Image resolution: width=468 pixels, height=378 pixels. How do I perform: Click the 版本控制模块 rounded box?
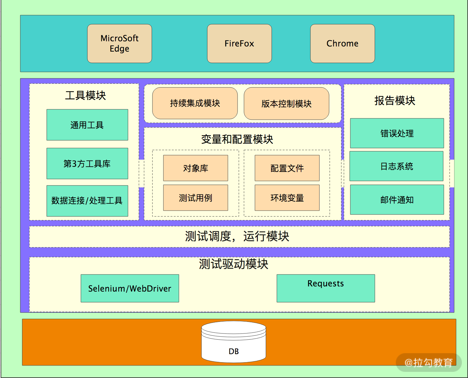tap(287, 104)
